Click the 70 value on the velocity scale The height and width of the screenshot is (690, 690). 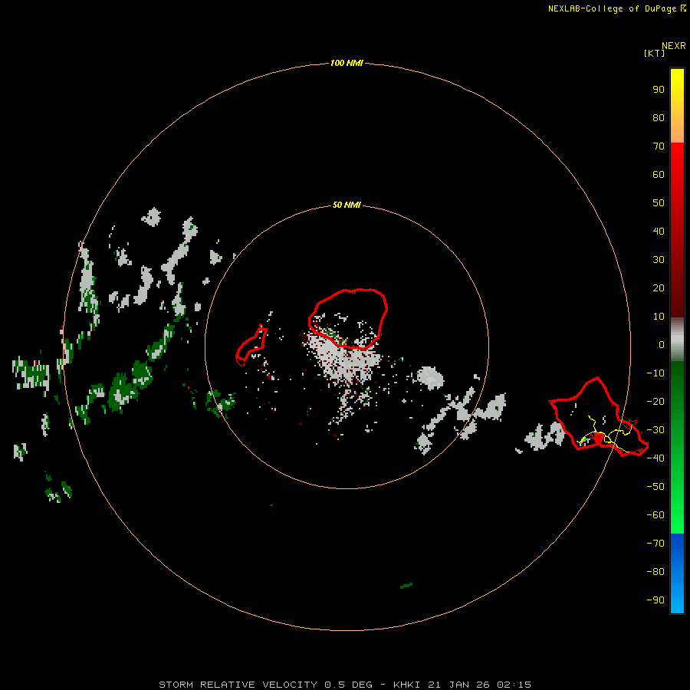[x=659, y=146]
